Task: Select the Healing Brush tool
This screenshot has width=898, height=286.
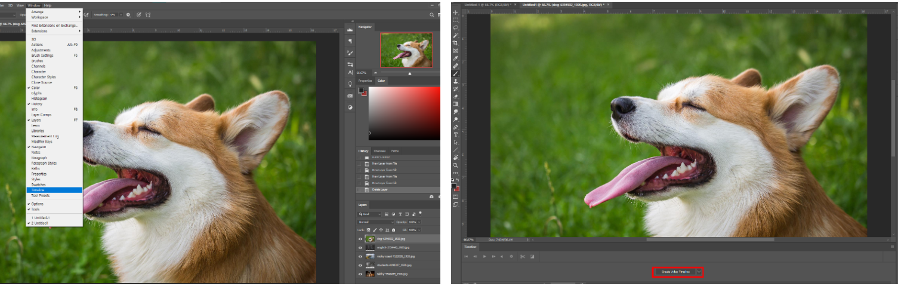Action: point(455,66)
